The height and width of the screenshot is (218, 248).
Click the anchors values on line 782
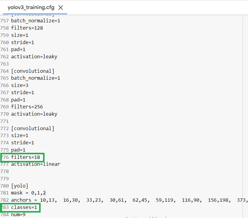click(90, 200)
